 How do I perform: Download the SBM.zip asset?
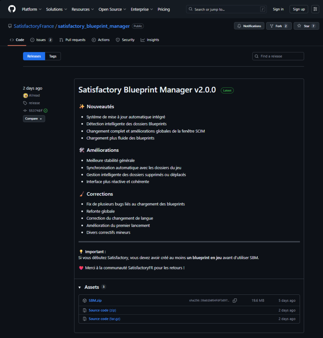click(x=95, y=301)
